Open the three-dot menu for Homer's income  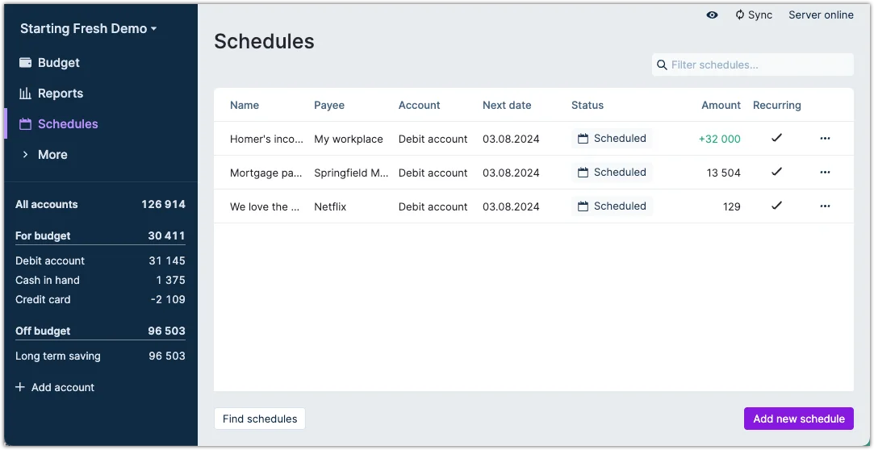(x=825, y=139)
